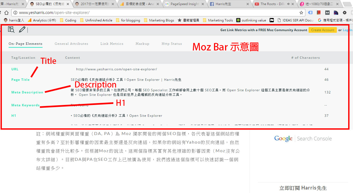Click the black gear extension icon
This screenshot has height=193, width=353.
pyautogui.click(x=345, y=13)
